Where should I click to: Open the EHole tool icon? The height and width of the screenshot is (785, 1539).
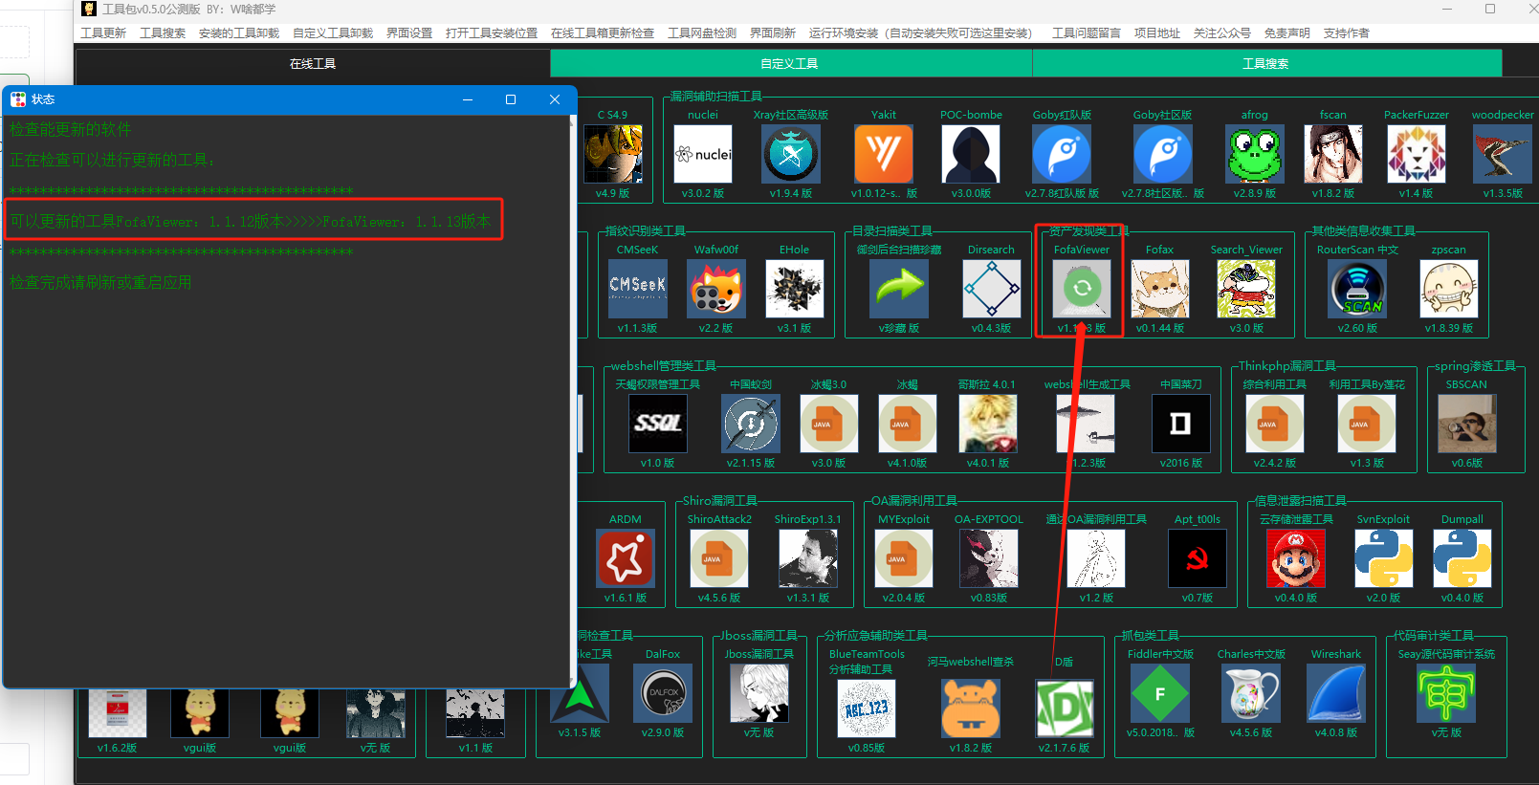click(795, 289)
